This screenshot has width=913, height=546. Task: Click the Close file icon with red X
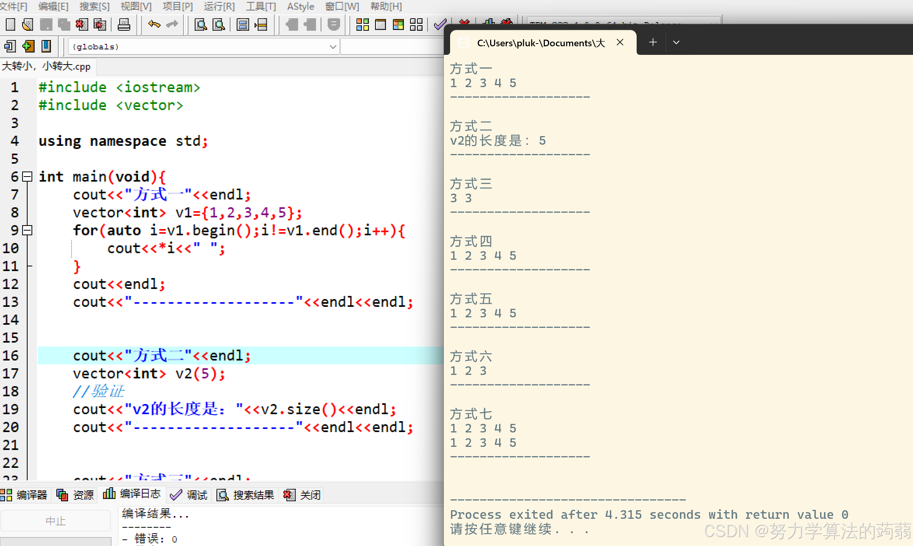[82, 24]
